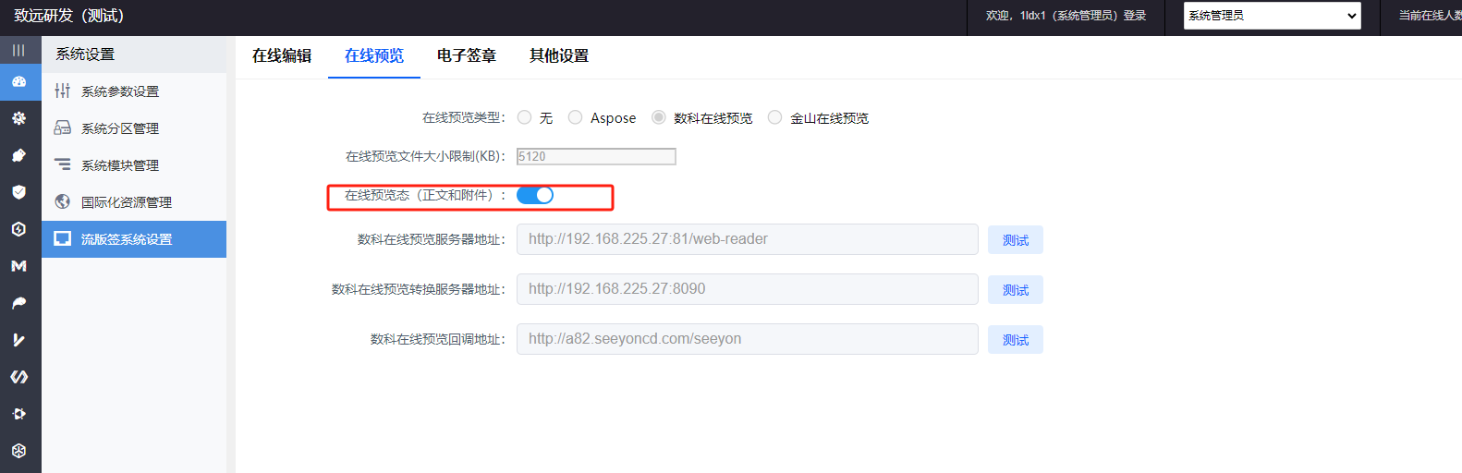Open the dashboard gauge icon in left rail

tap(18, 81)
